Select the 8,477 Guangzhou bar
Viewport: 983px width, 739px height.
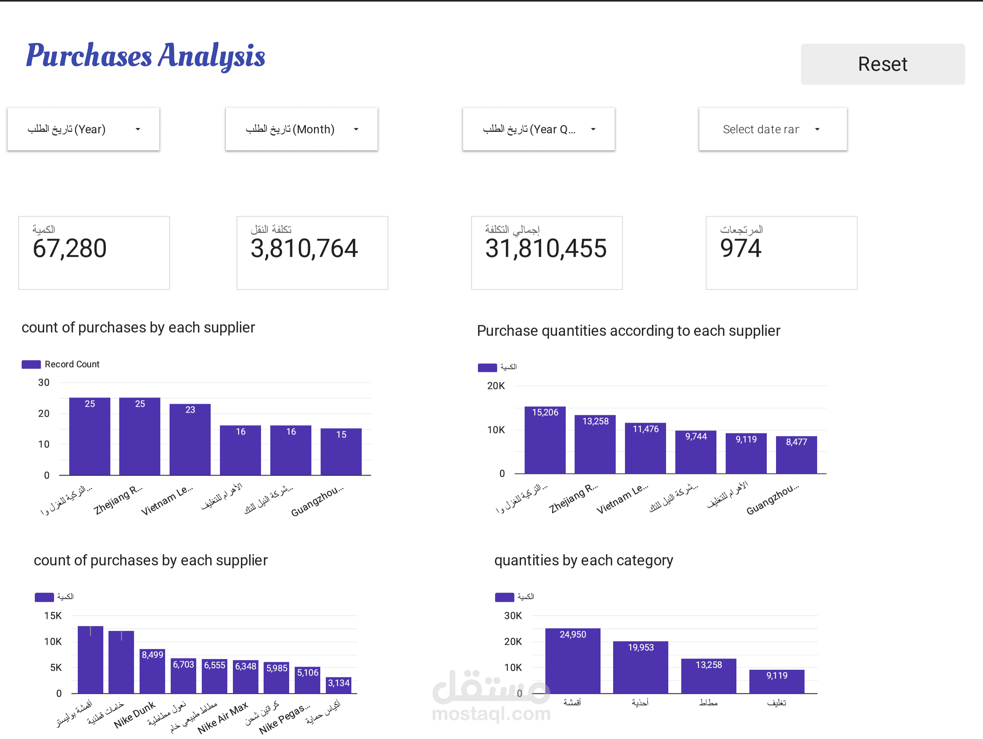click(796, 455)
